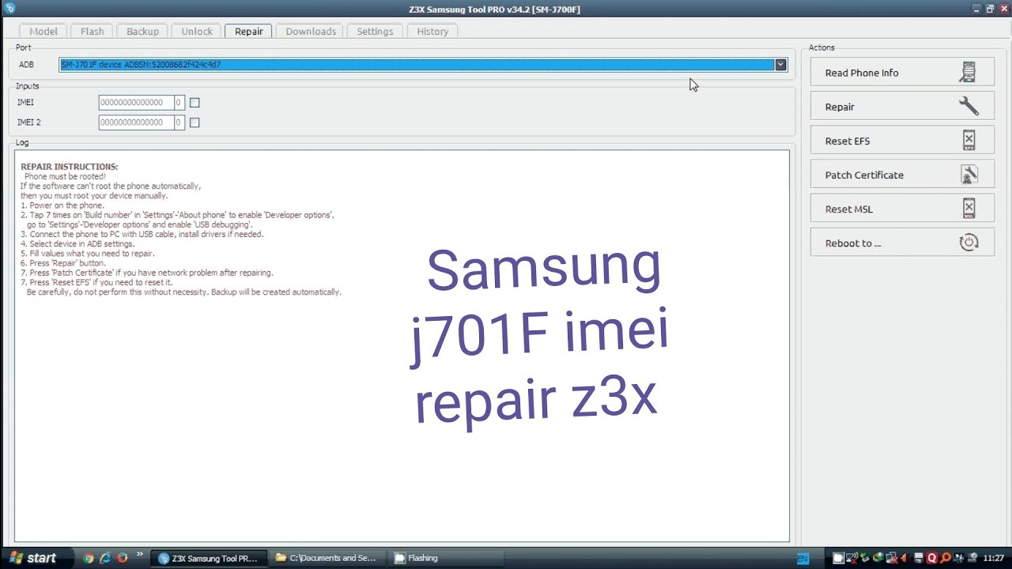Switch to Z3X Samsung Tool taskbar button
The width and height of the screenshot is (1012, 569).
[209, 558]
